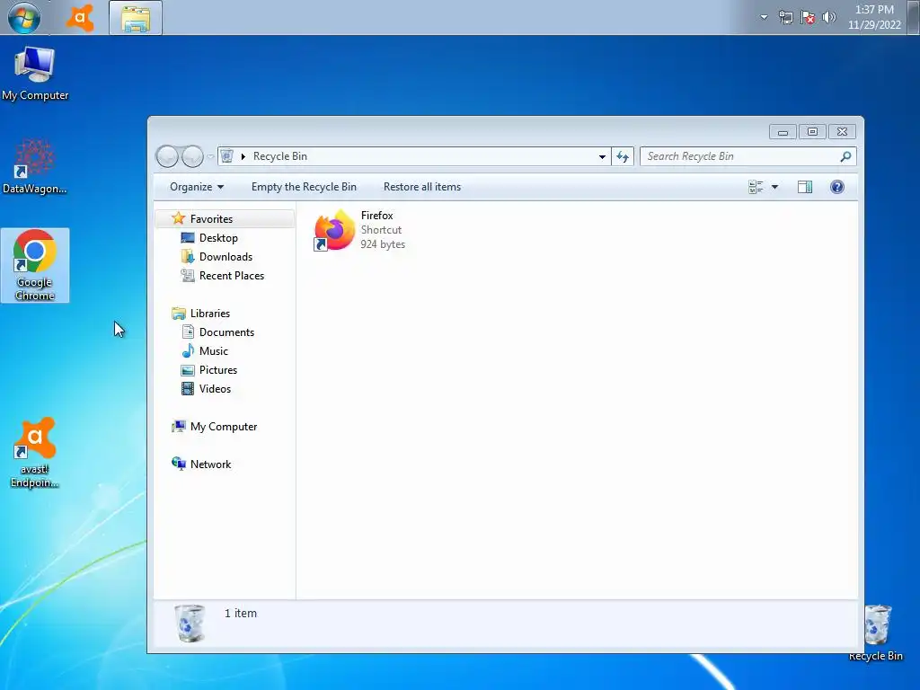Change your view icon button
The width and height of the screenshot is (920, 690).
click(x=756, y=187)
